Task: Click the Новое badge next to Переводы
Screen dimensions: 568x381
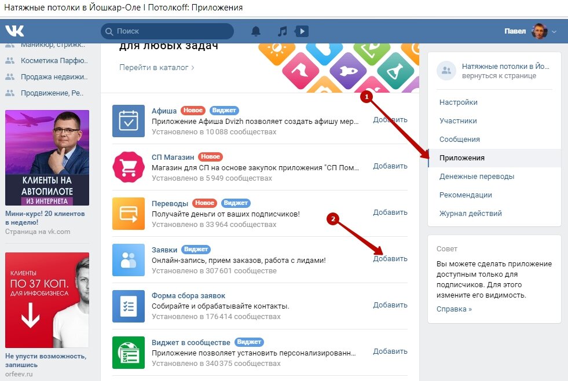Action: (204, 203)
